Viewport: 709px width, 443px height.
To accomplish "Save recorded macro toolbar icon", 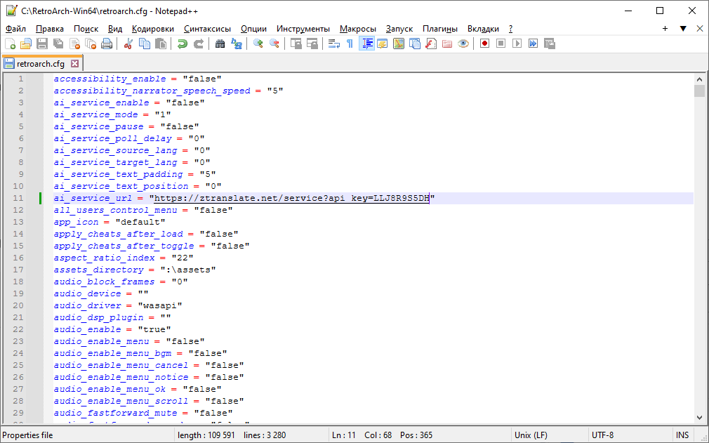I will [550, 44].
